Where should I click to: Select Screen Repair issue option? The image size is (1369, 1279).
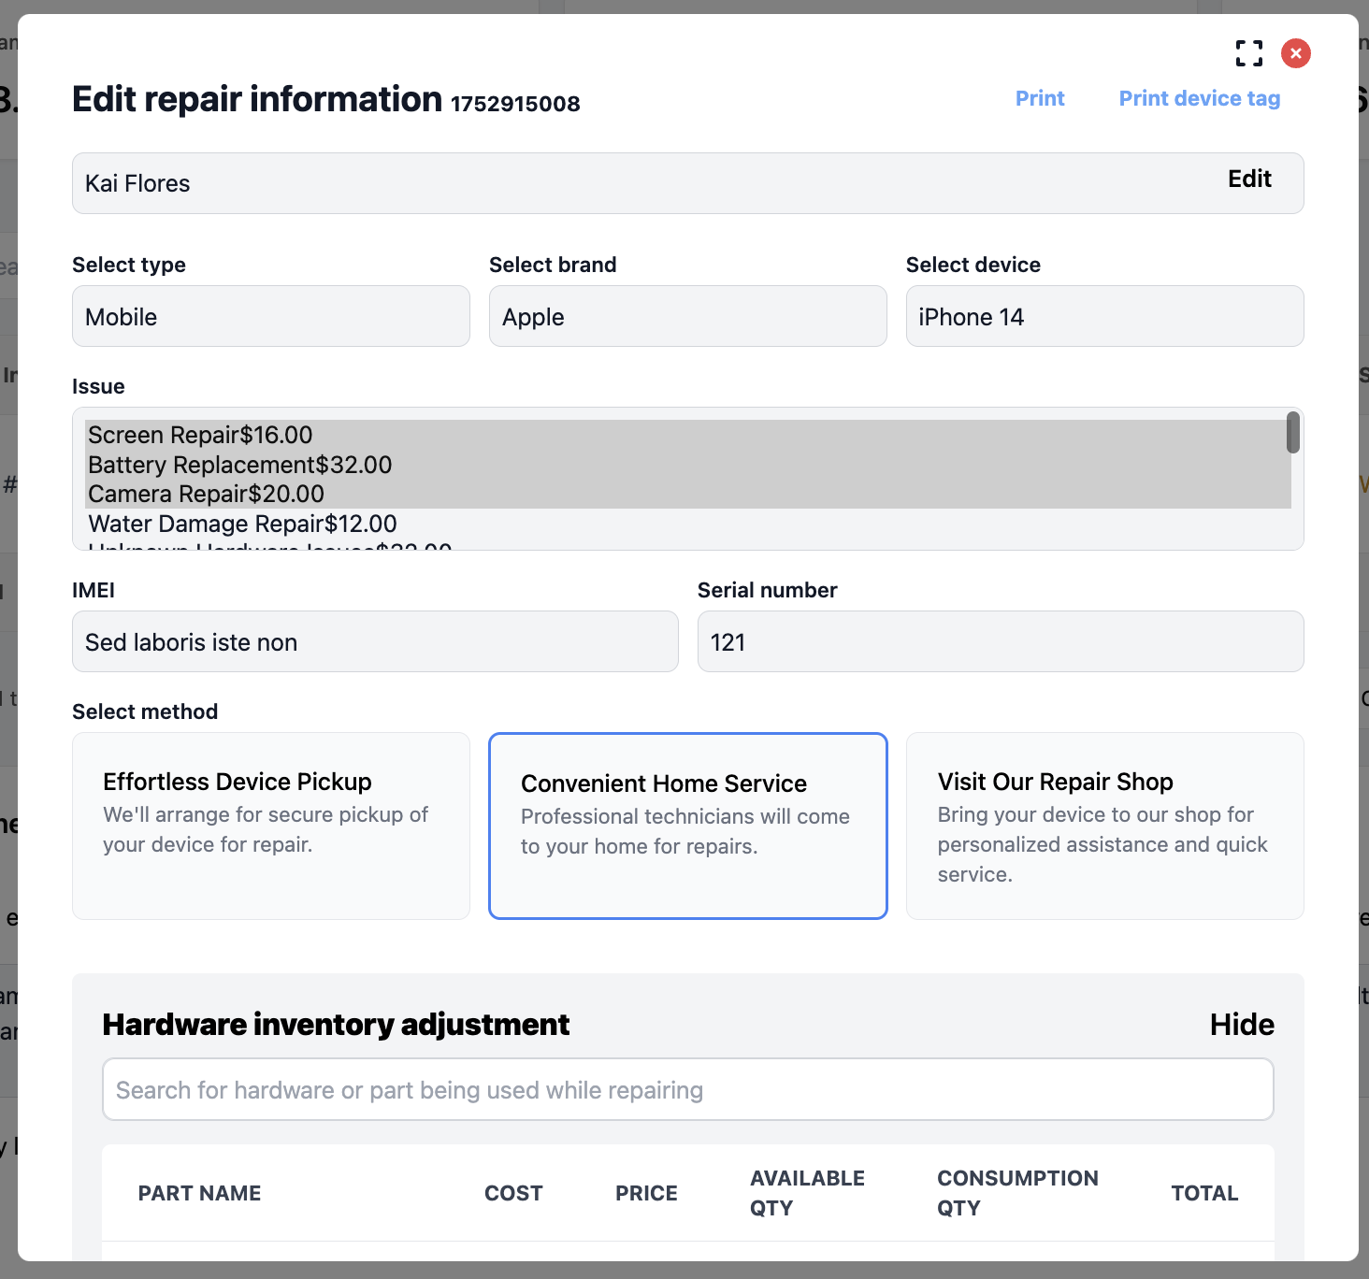point(200,435)
